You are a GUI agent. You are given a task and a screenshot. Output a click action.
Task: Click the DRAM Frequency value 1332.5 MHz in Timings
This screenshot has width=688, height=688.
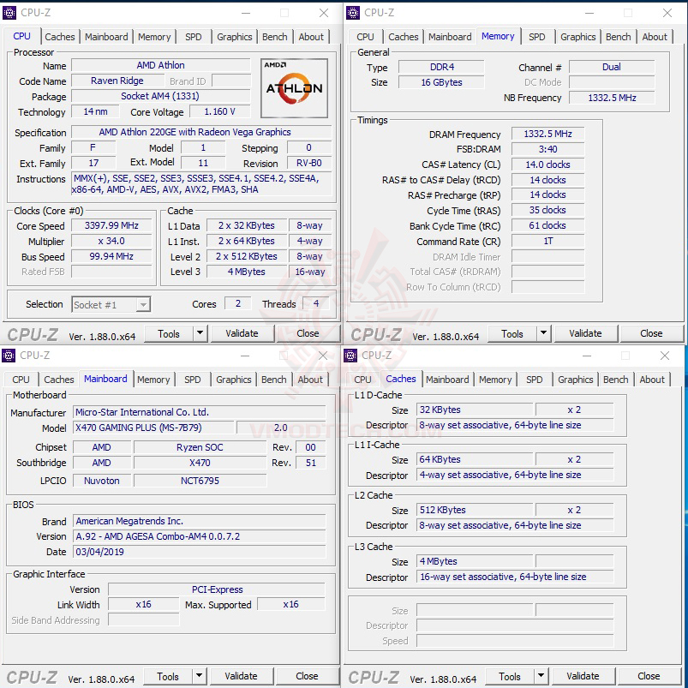tap(547, 134)
